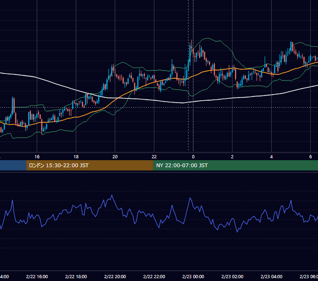Image resolution: width=318 pixels, height=281 pixels.
Task: Click the 0 hour label on price chart axis
Action: pos(193,157)
